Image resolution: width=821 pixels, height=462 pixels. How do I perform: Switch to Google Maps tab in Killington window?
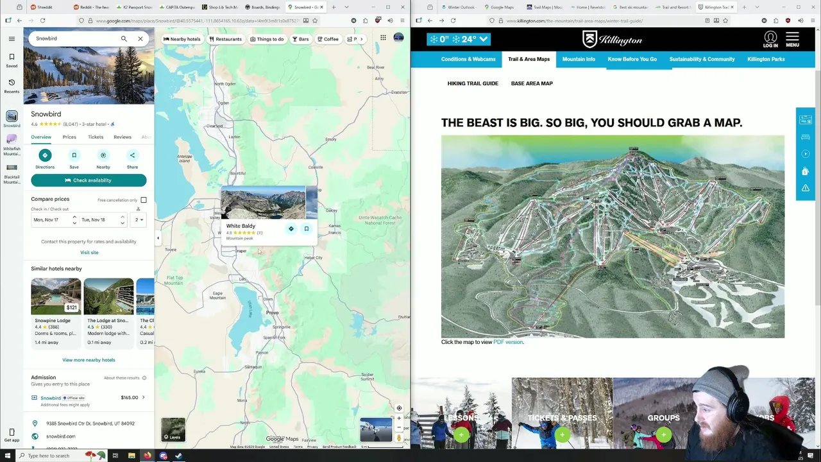click(x=503, y=7)
